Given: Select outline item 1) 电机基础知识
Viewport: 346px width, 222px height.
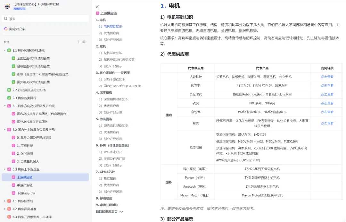Looking at the screenshot, I should coord(111,27).
